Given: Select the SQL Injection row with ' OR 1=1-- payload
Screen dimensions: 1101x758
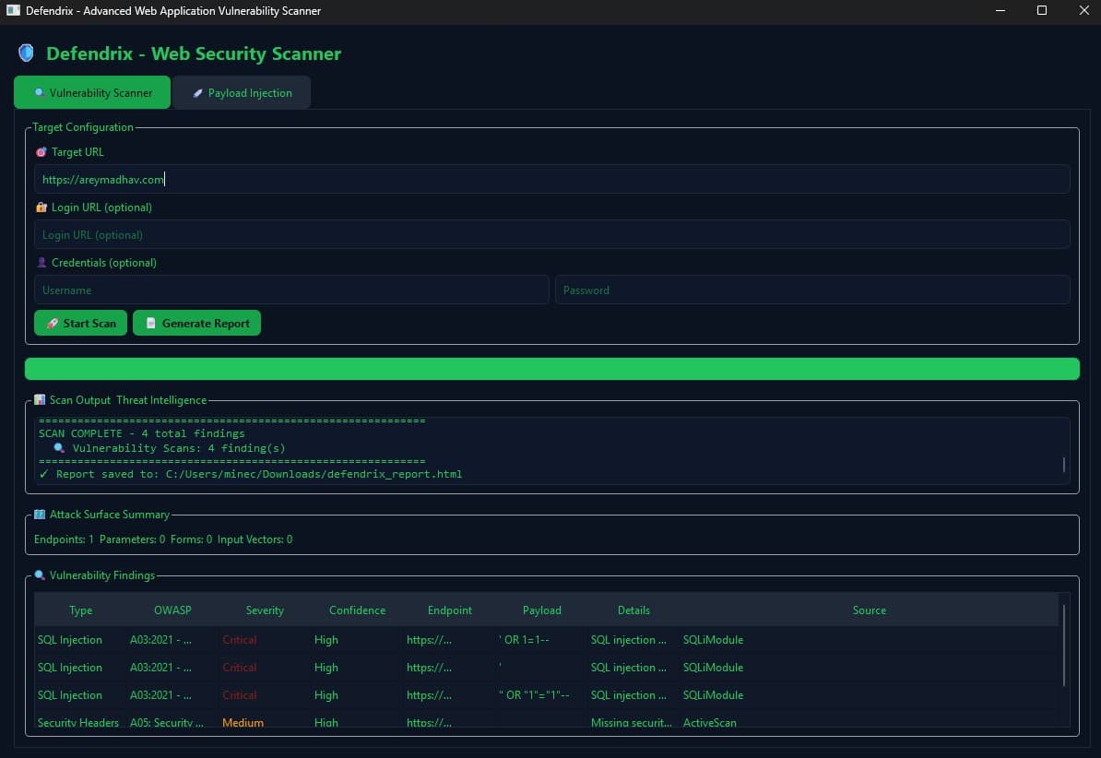Looking at the screenshot, I should point(546,640).
